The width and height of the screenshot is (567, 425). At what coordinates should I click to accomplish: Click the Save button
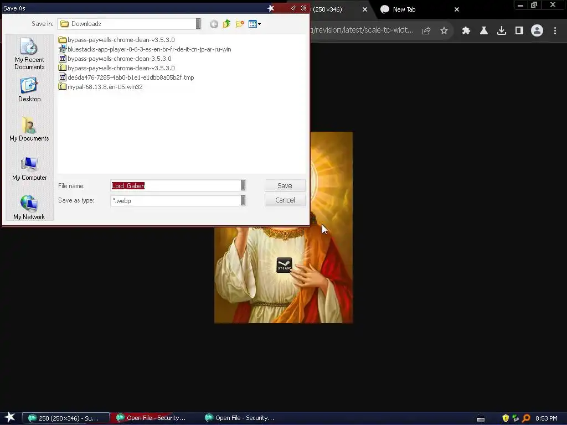click(x=285, y=185)
